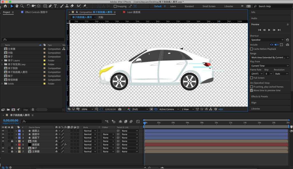Activate the Puppet Pin tool

click(85, 6)
